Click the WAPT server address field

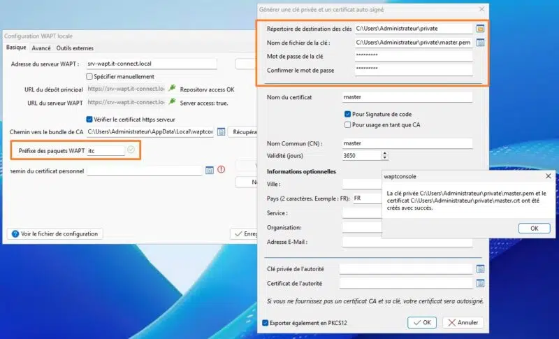[152, 64]
